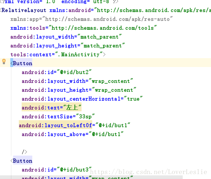Click the android:textSize 33sp line
The width and height of the screenshot is (211, 179).
(58, 117)
